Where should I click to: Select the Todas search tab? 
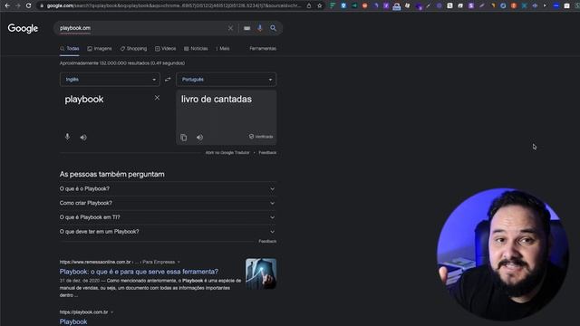70,49
